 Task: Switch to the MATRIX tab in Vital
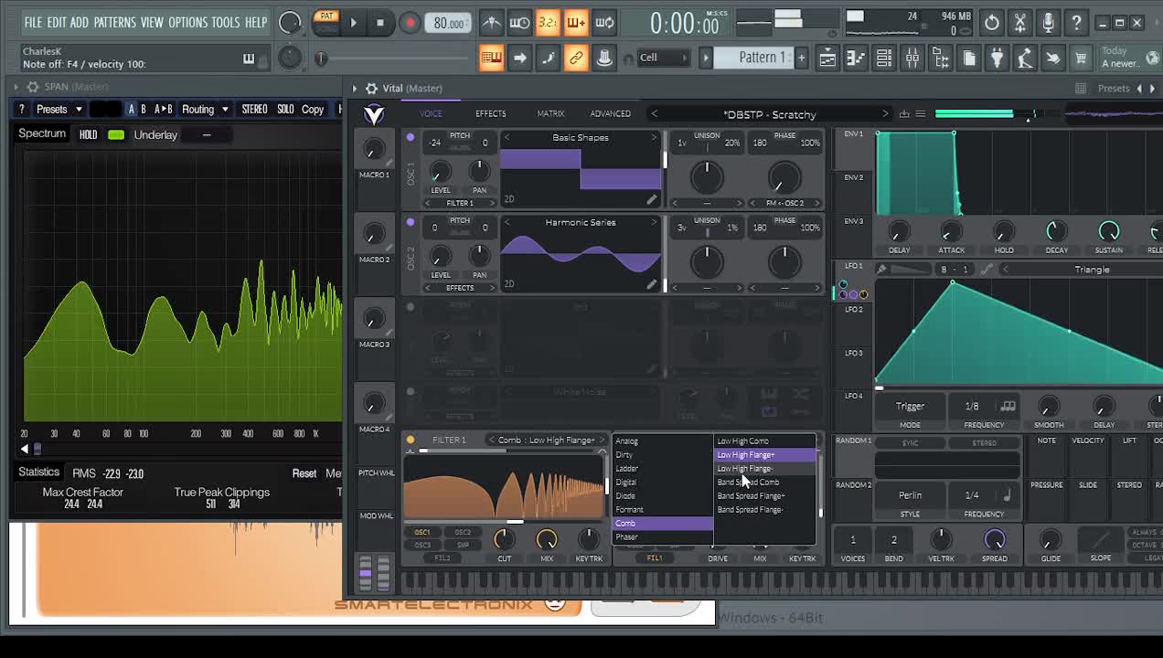[x=550, y=114]
